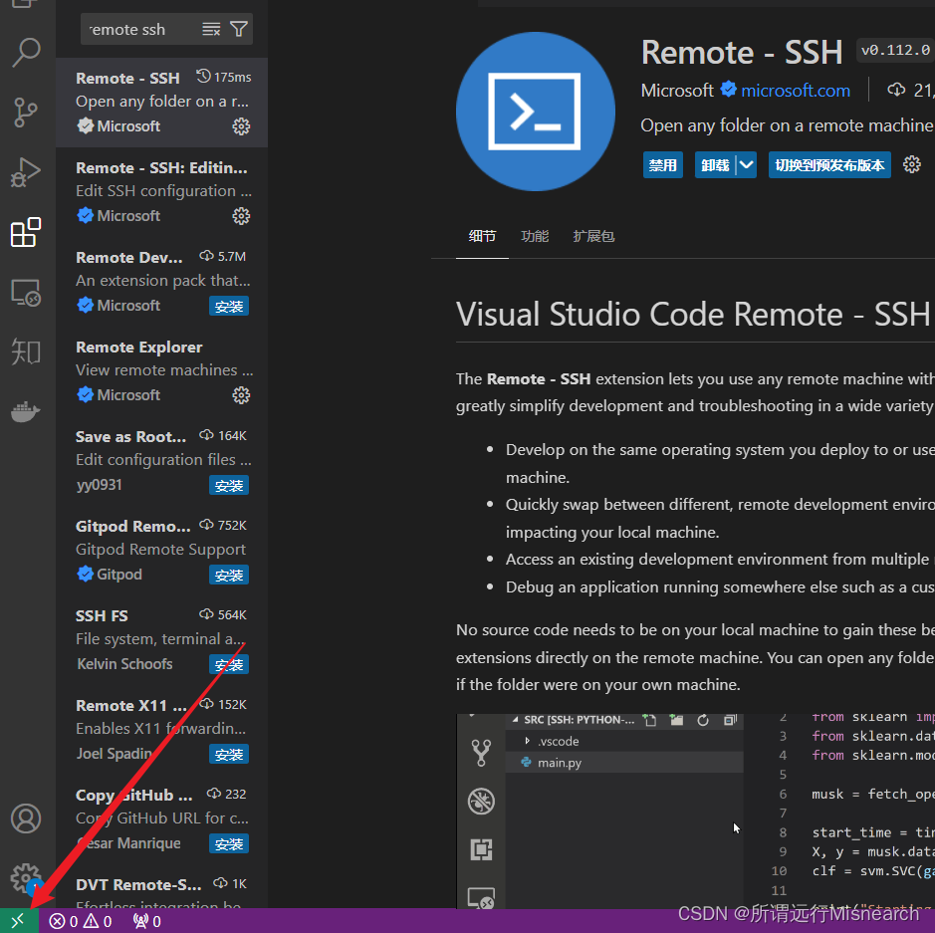
Task: Install the Gitpod Remote extension
Action: click(229, 576)
